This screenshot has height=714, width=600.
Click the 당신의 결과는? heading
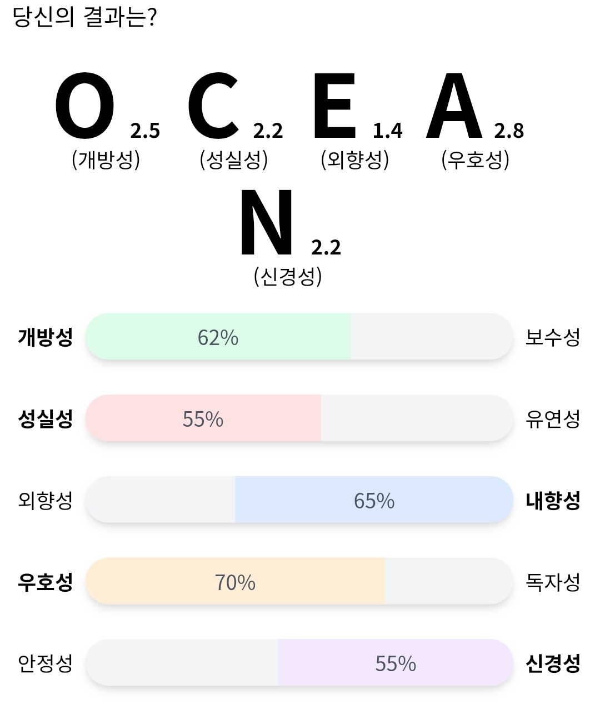coord(85,17)
